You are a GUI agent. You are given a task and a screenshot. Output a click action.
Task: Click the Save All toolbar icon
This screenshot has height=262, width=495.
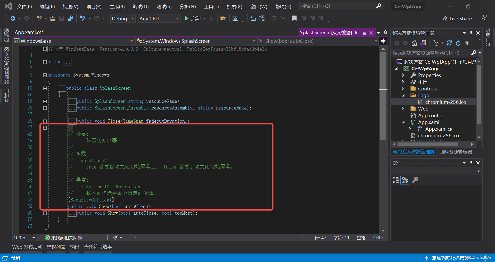(70, 18)
